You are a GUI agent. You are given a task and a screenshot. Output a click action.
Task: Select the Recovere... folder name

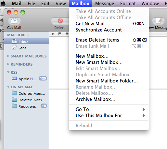tap(29, 106)
